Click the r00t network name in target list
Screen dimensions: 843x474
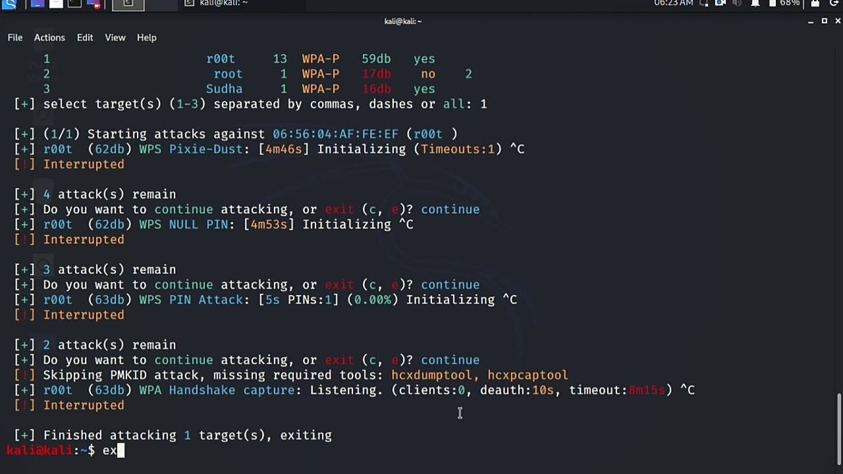pyautogui.click(x=221, y=59)
